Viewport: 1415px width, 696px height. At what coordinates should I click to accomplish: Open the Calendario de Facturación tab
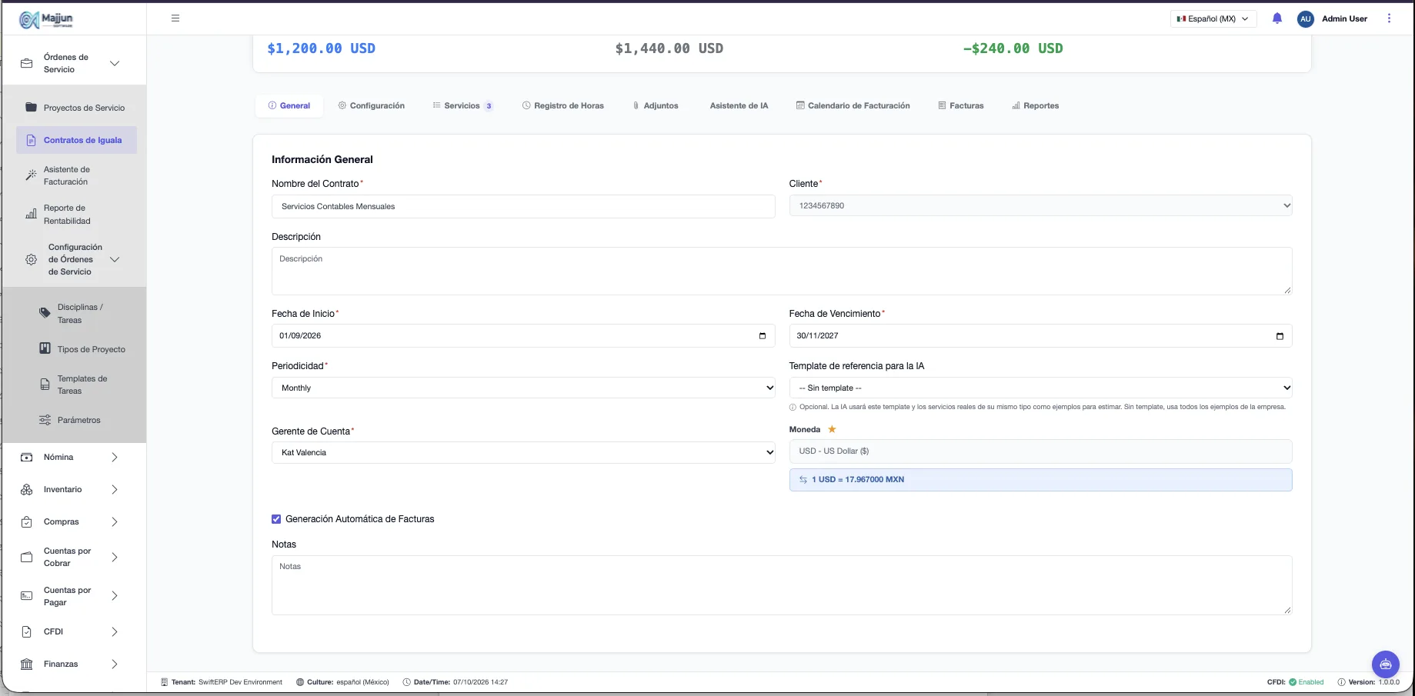point(853,105)
